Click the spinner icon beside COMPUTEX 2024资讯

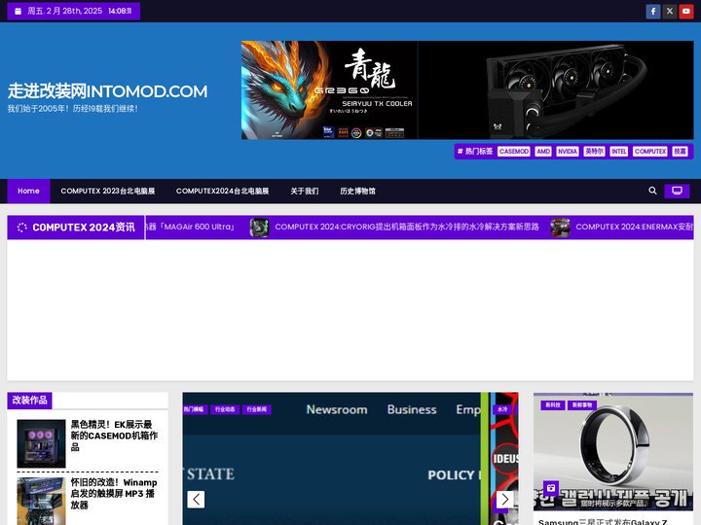point(21,227)
